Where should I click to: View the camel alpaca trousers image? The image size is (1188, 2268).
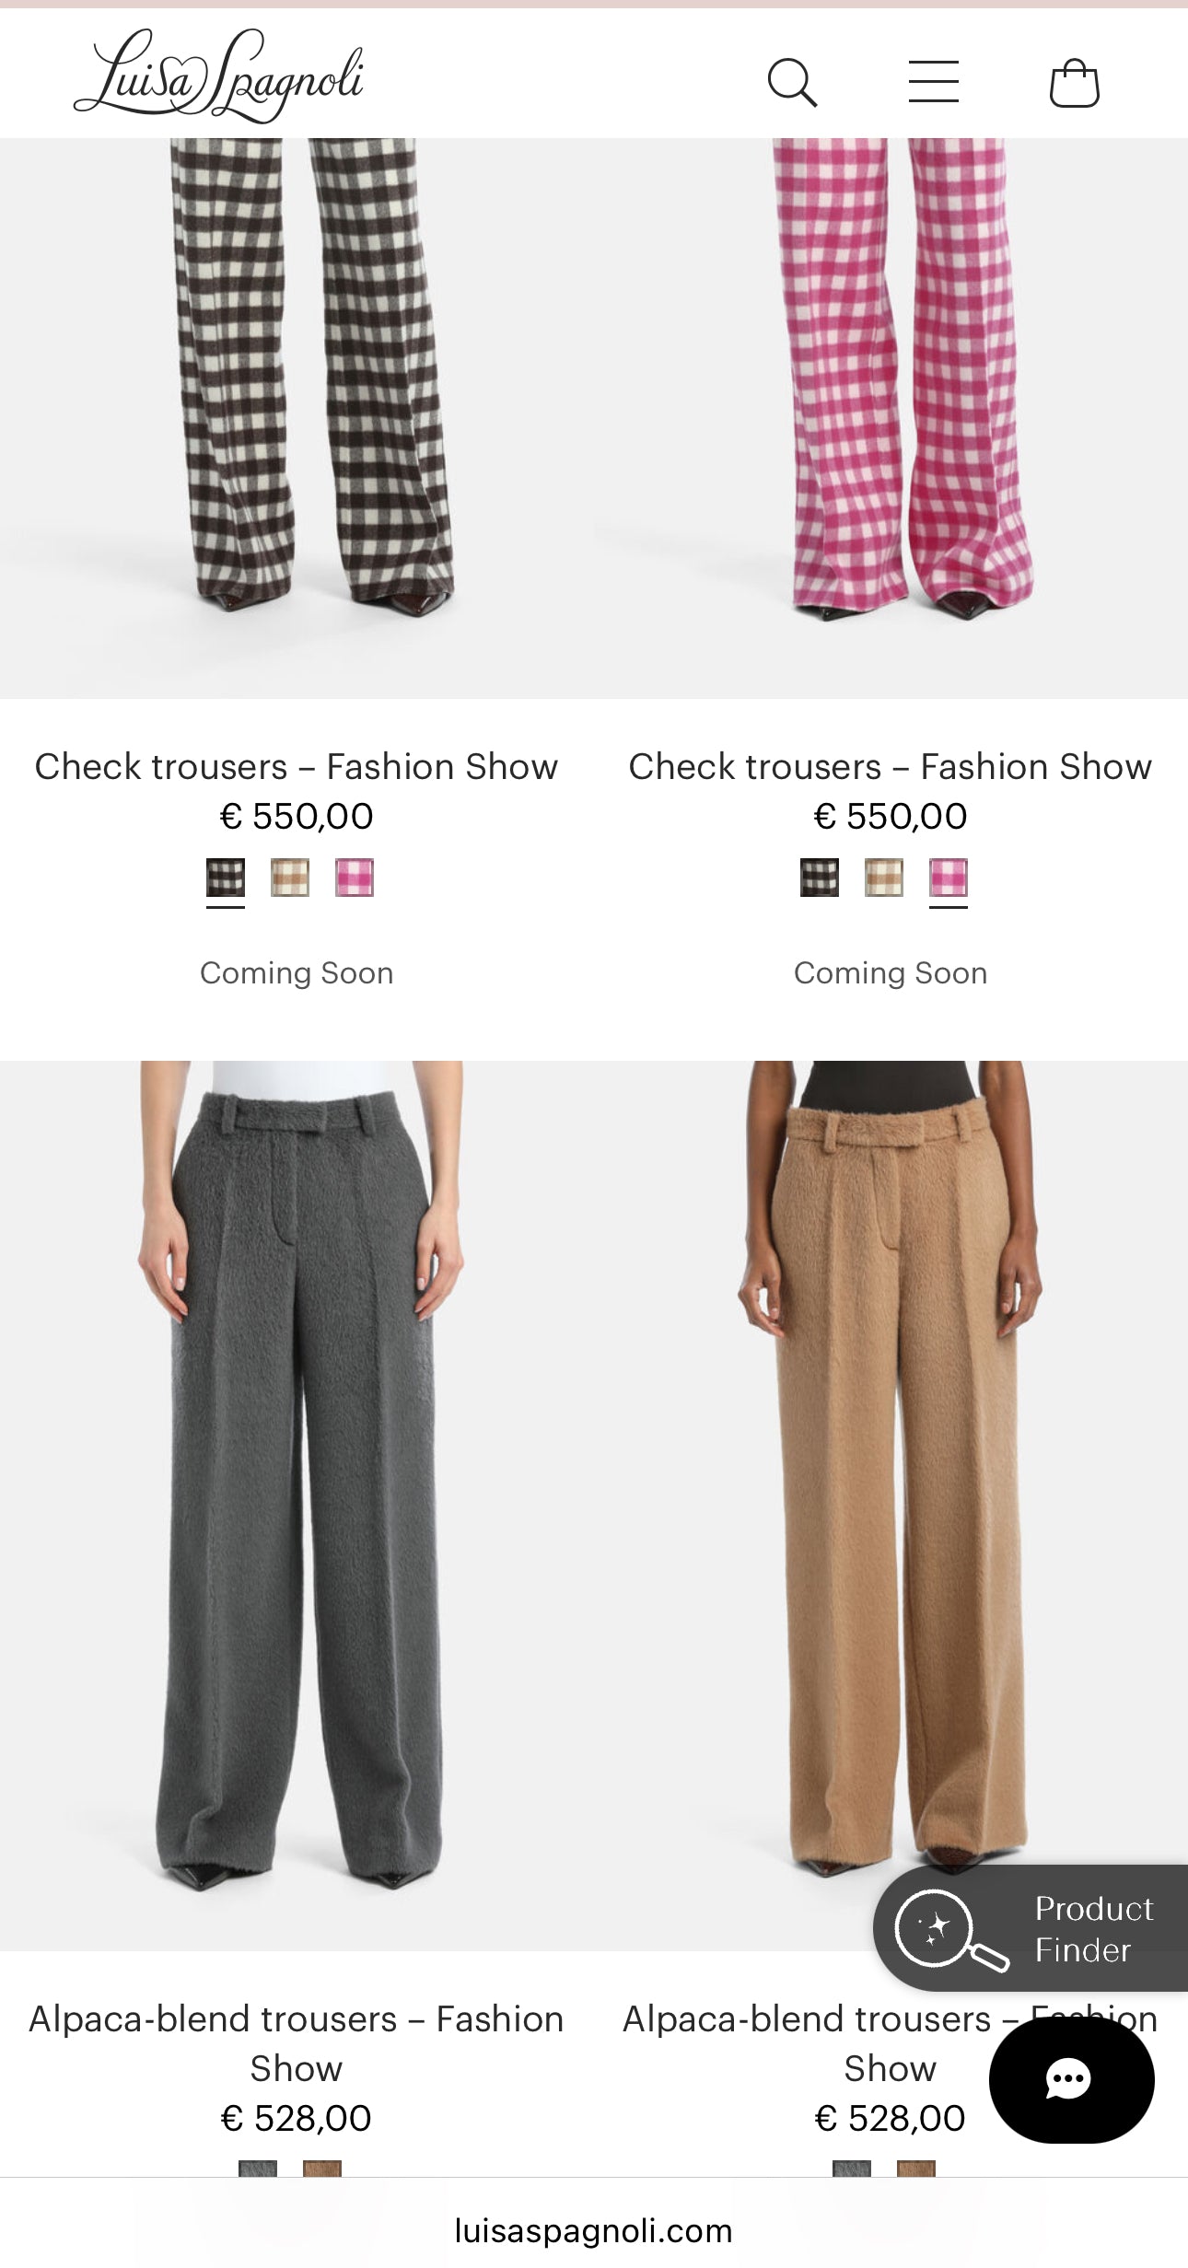click(891, 1505)
